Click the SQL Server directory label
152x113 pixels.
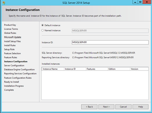coord(52,53)
